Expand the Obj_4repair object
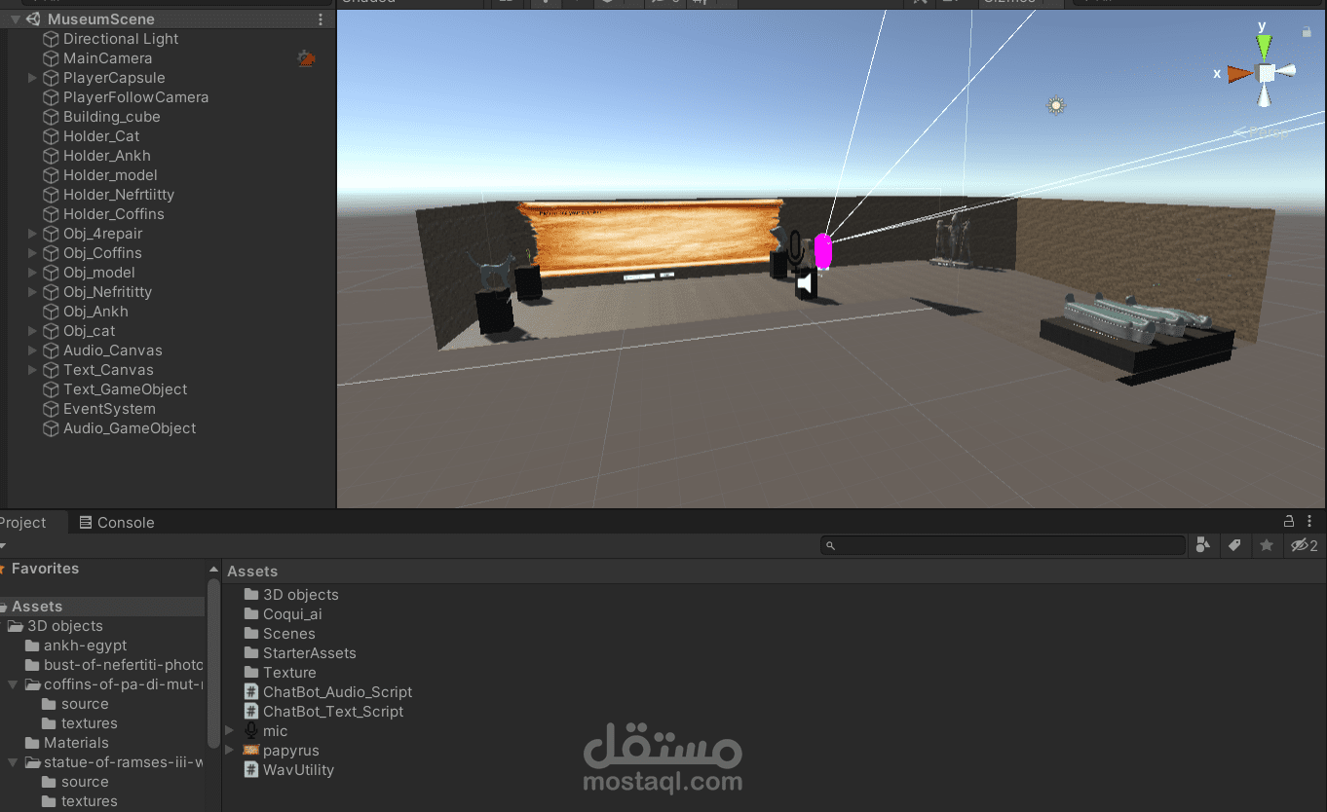1327x812 pixels. click(32, 234)
